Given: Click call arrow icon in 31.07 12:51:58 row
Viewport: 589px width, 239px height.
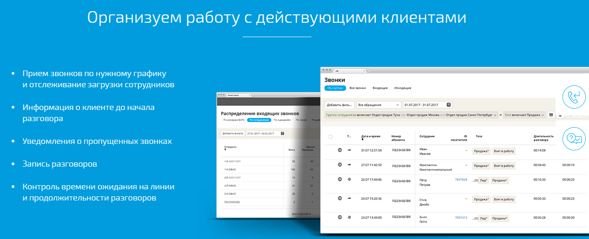Looking at the screenshot, I should click(x=349, y=150).
